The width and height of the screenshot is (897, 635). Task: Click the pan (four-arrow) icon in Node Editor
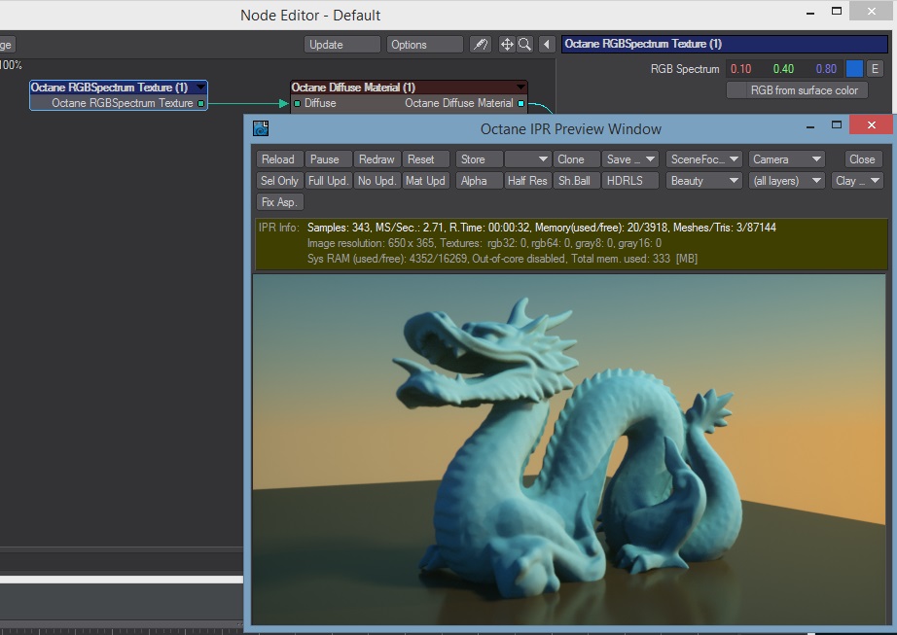(507, 45)
